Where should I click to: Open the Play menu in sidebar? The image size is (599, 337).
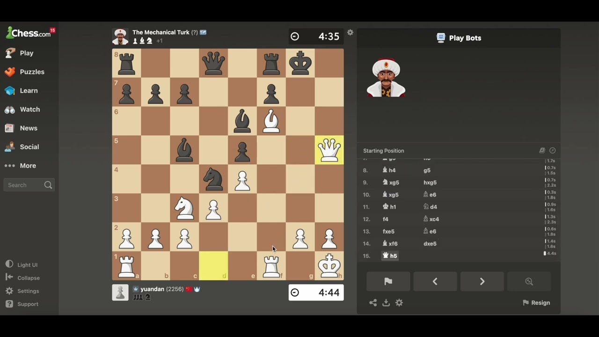tap(19, 53)
